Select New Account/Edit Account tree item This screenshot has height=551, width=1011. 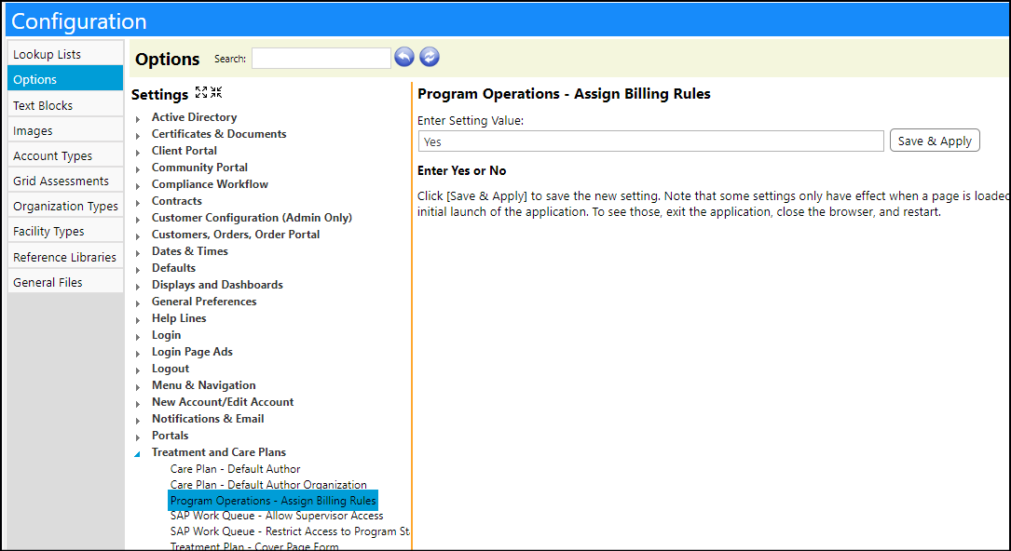tap(223, 402)
